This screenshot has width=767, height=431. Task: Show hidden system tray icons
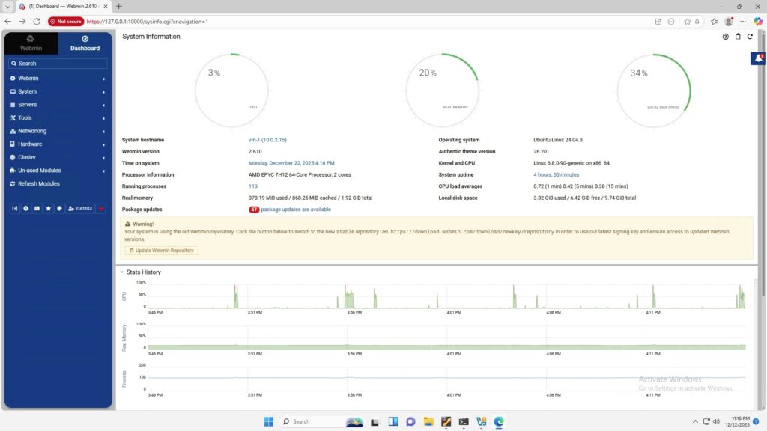(695, 421)
